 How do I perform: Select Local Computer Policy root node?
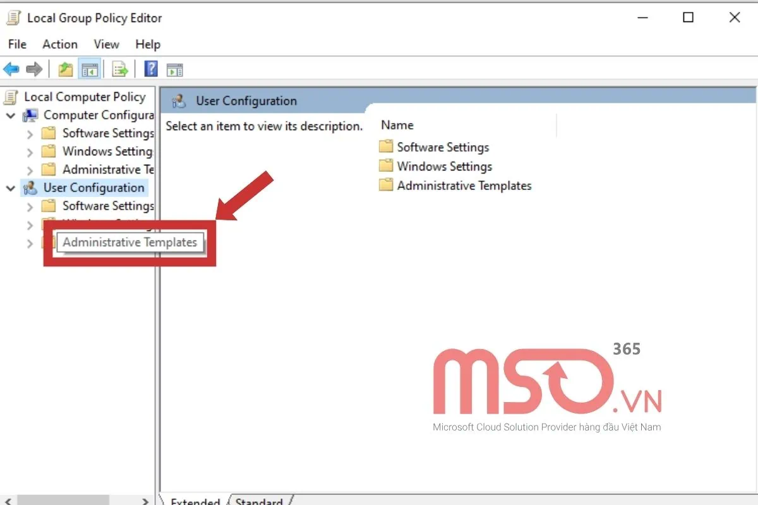point(85,97)
